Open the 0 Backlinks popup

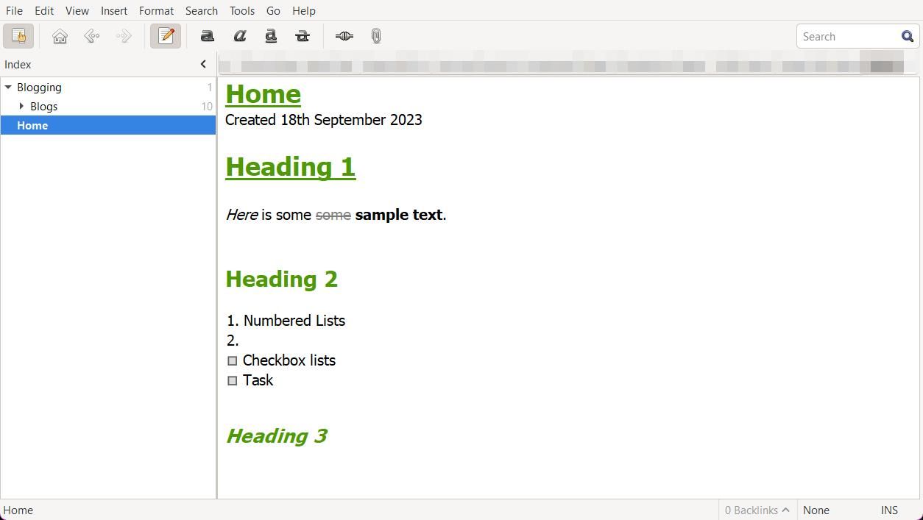click(x=756, y=510)
